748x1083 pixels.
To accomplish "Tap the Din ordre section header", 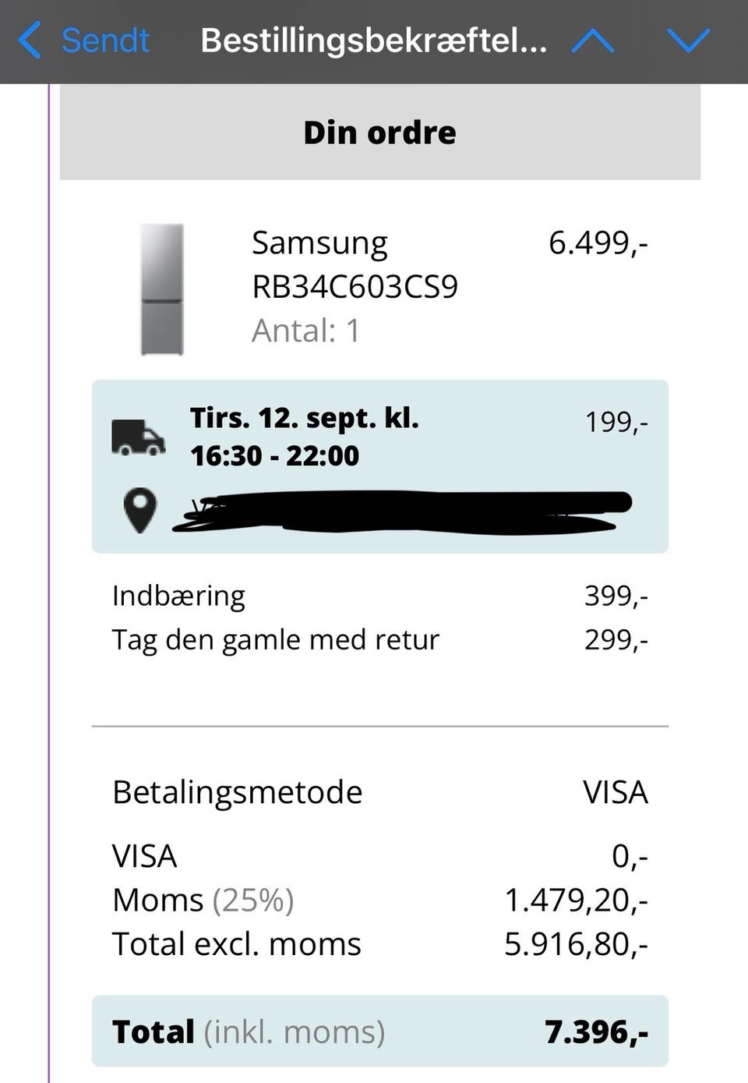I will pos(379,133).
